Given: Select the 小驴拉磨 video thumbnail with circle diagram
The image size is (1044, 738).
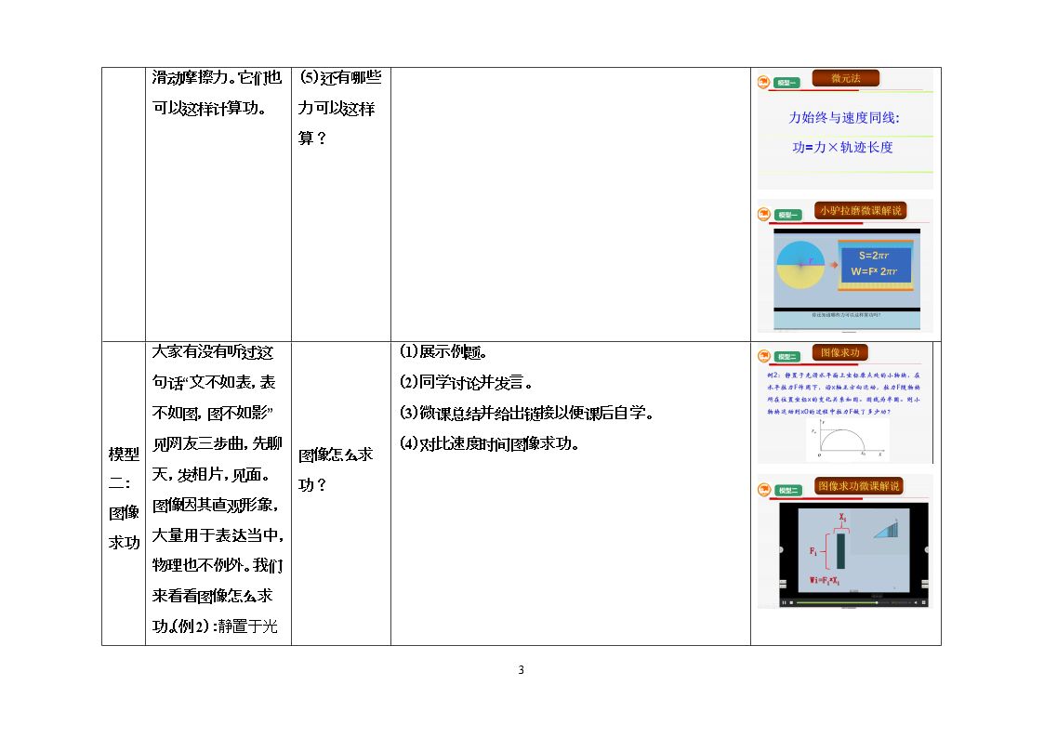Looking at the screenshot, I should [847, 279].
